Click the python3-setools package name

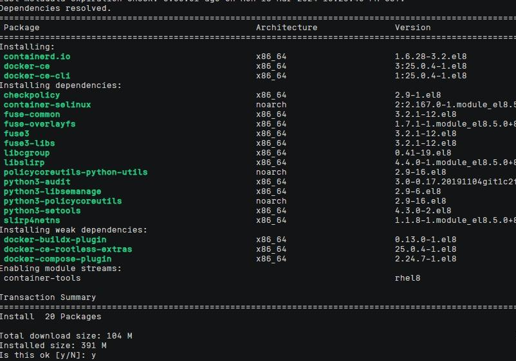tap(42, 211)
